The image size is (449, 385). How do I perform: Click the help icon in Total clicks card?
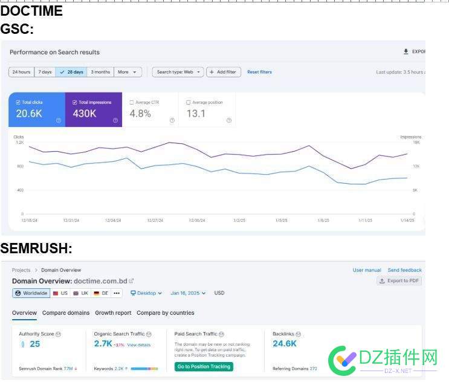59,120
